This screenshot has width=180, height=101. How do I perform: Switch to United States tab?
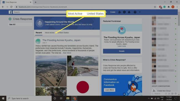(63, 33)
